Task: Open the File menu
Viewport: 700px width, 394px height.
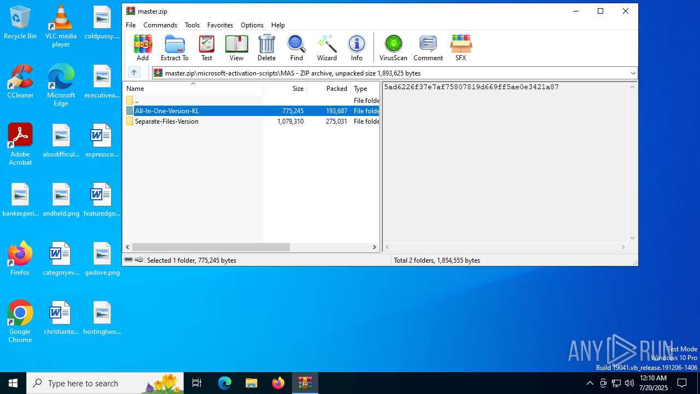Action: [x=131, y=25]
